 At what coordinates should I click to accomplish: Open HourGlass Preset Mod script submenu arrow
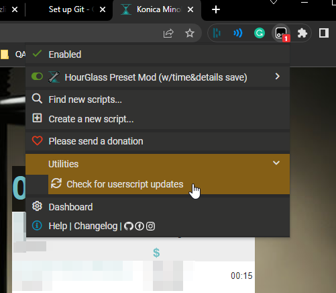click(278, 77)
